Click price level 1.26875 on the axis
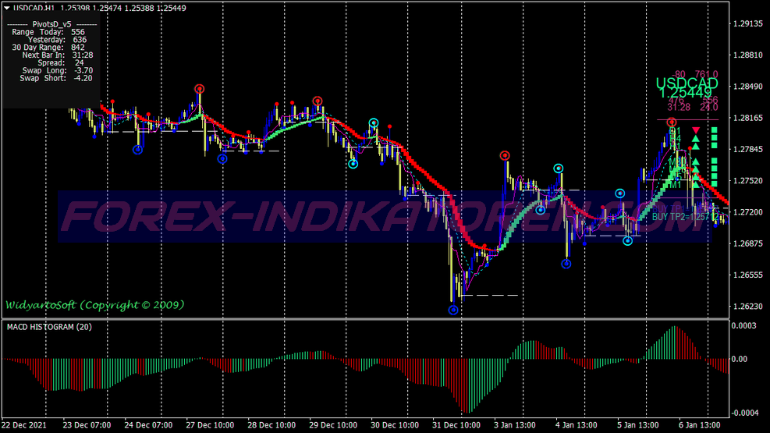This screenshot has width=770, height=433. [x=748, y=243]
